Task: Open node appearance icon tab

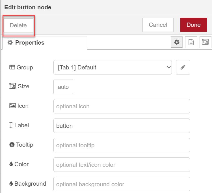Action: coord(205,42)
